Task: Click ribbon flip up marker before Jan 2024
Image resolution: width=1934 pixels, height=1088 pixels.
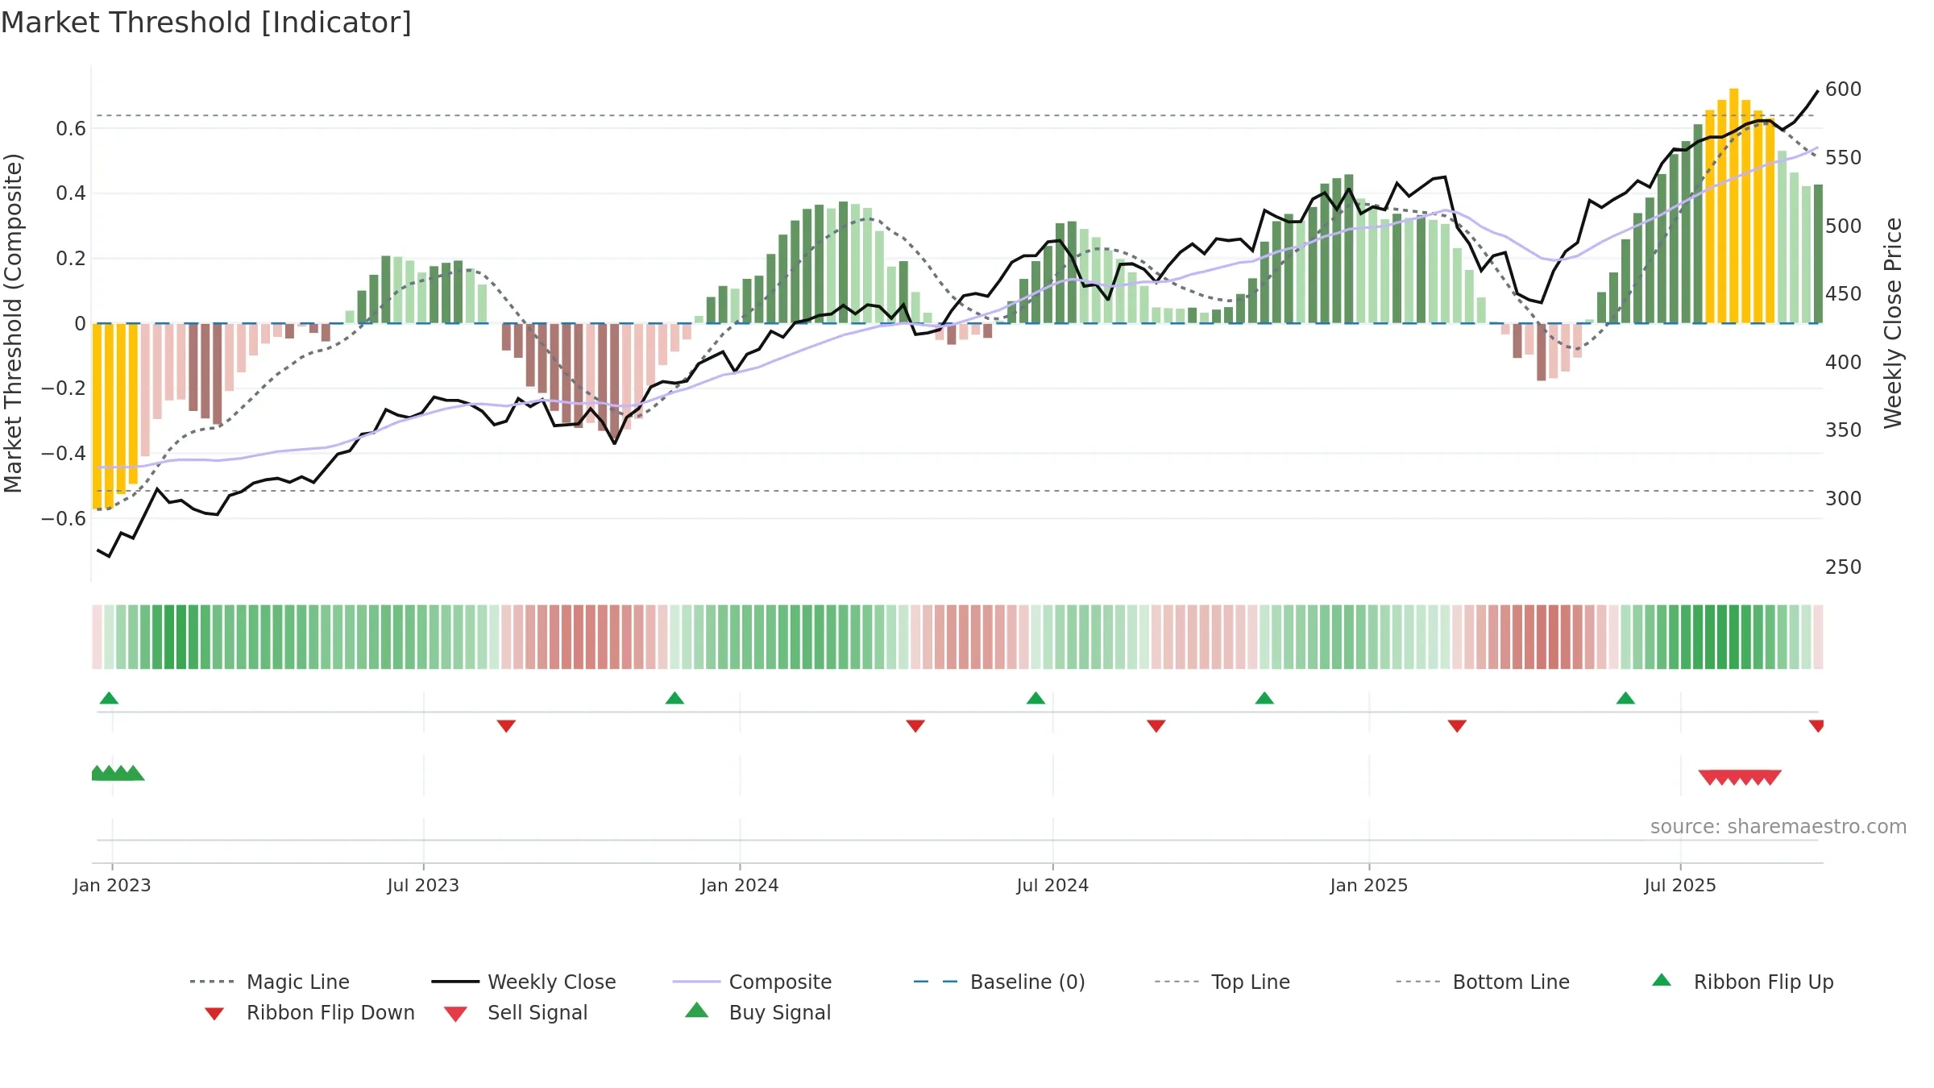Action: click(x=674, y=698)
